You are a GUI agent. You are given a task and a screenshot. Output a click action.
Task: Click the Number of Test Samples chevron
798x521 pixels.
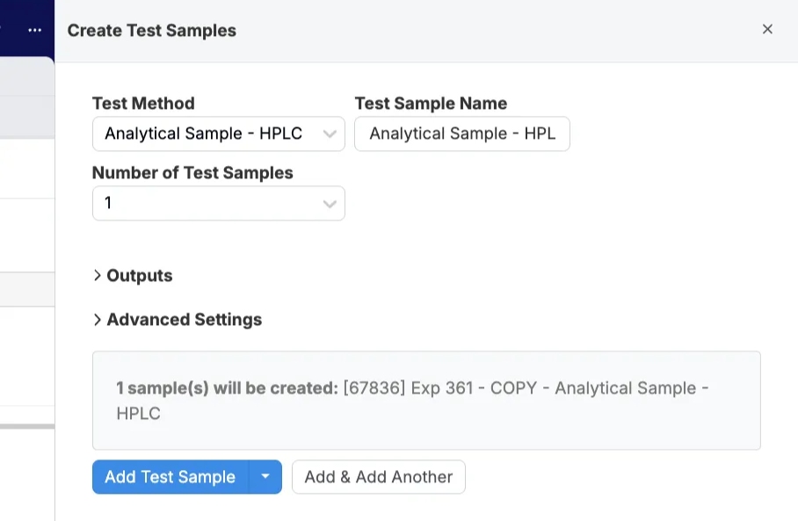pos(330,204)
